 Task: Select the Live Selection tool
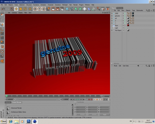[x=12, y=9]
